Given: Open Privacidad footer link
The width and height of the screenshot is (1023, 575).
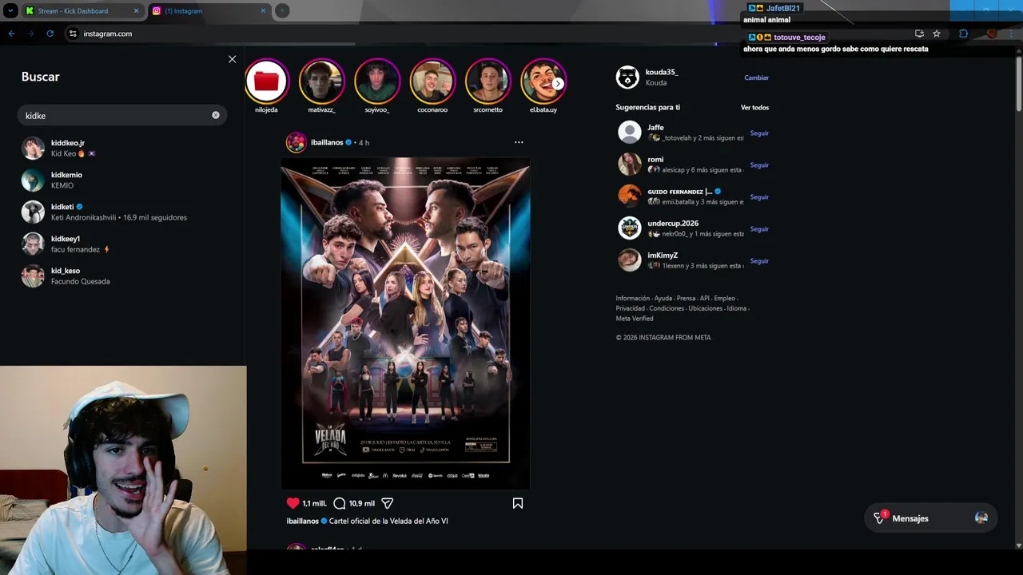Looking at the screenshot, I should tap(630, 308).
